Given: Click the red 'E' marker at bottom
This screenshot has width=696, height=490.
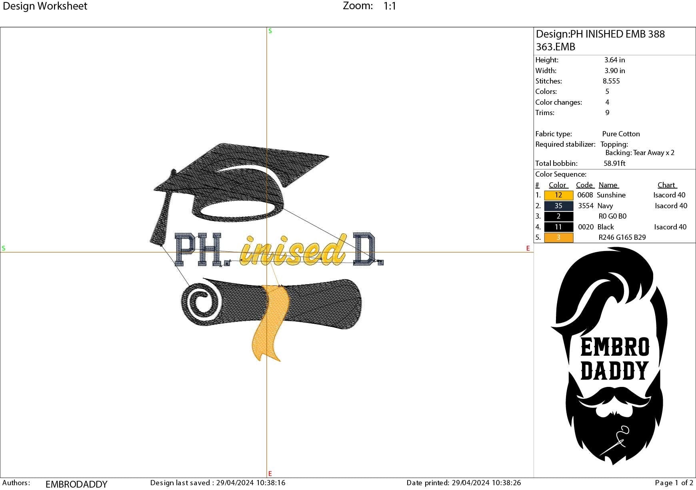Looking at the screenshot, I should (x=270, y=474).
